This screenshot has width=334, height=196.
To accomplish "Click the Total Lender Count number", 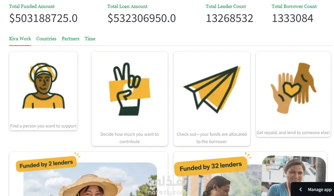I will click(229, 18).
